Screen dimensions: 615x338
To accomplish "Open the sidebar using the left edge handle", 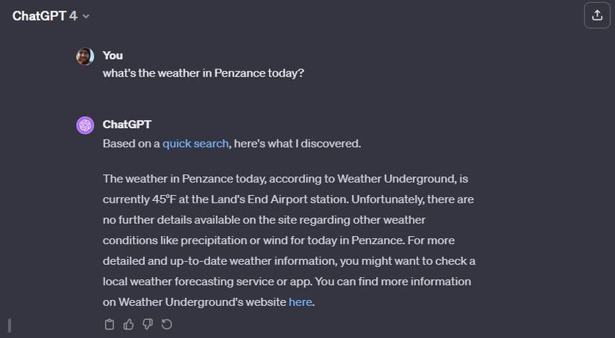I will [9, 325].
